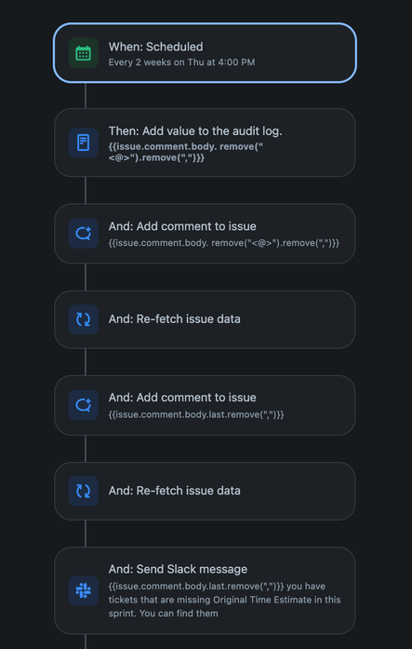412x649 pixels.
Task: Select "And: Re-fetch issue data" title preceding the Slack step
Action: 175,491
